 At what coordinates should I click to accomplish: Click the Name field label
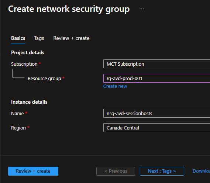pyautogui.click(x=17, y=114)
